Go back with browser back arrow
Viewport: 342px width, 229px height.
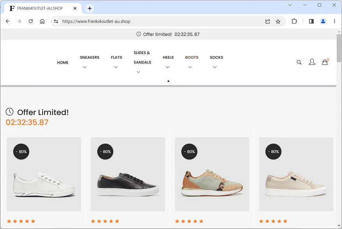pos(8,21)
